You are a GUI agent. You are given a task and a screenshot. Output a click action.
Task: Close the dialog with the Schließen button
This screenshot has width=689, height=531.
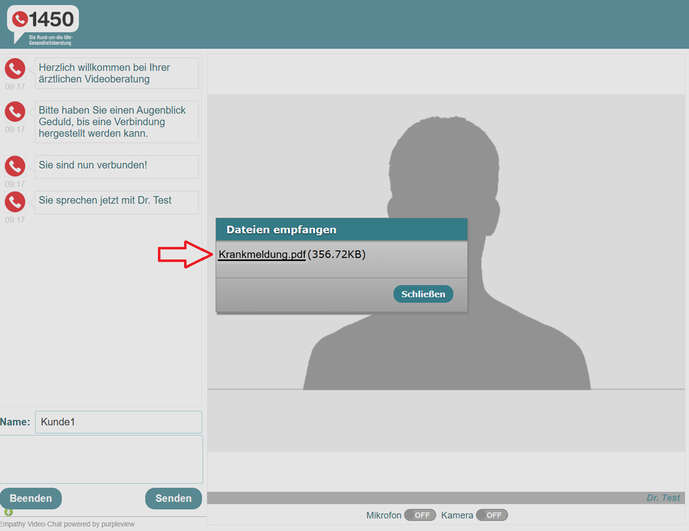coord(423,294)
